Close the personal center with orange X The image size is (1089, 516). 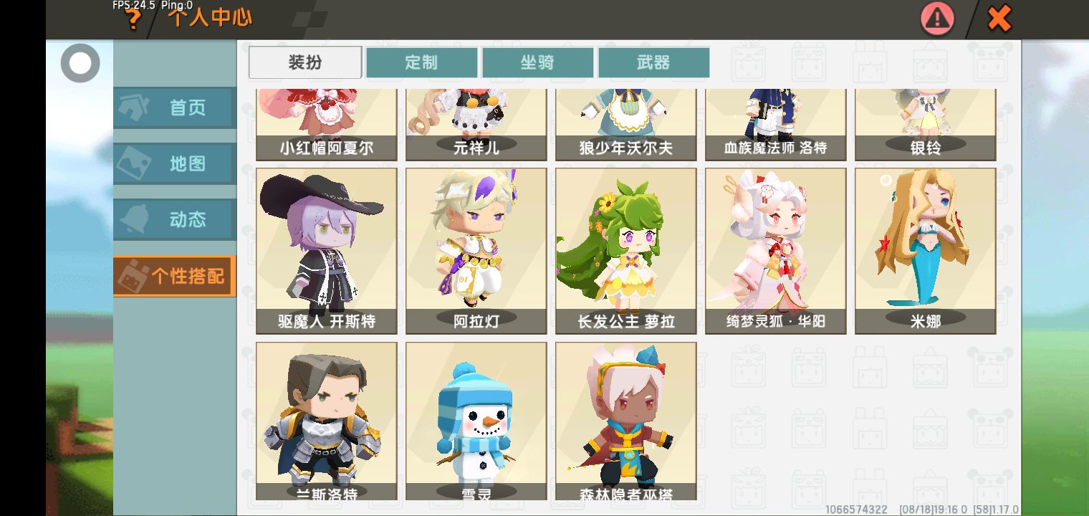(999, 19)
